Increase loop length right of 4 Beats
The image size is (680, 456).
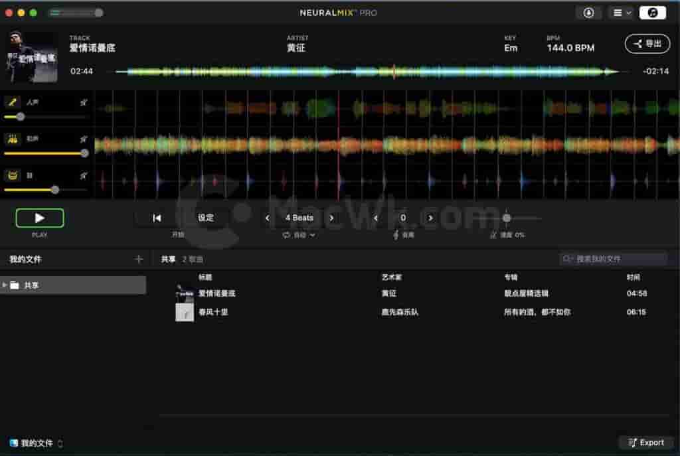pyautogui.click(x=331, y=218)
